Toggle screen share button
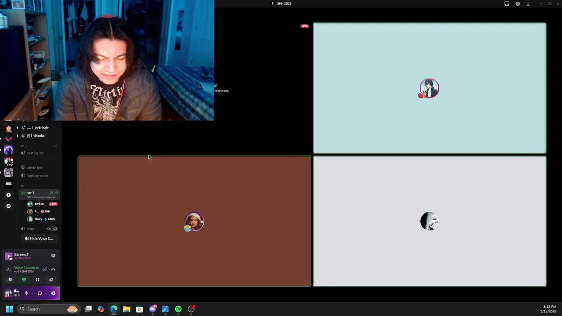The image size is (562, 316). tap(24, 280)
